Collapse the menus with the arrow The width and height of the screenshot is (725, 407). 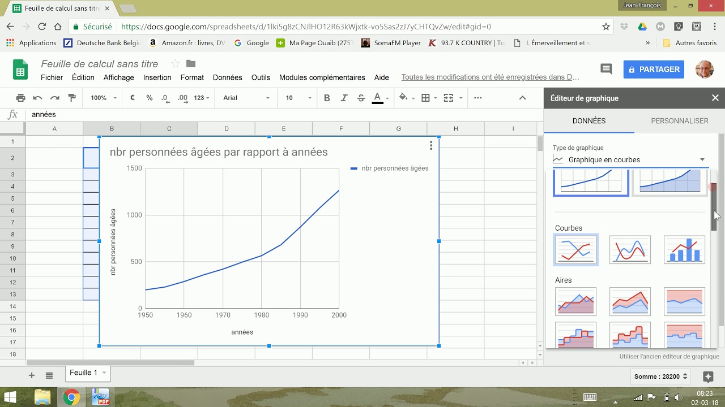tap(522, 98)
